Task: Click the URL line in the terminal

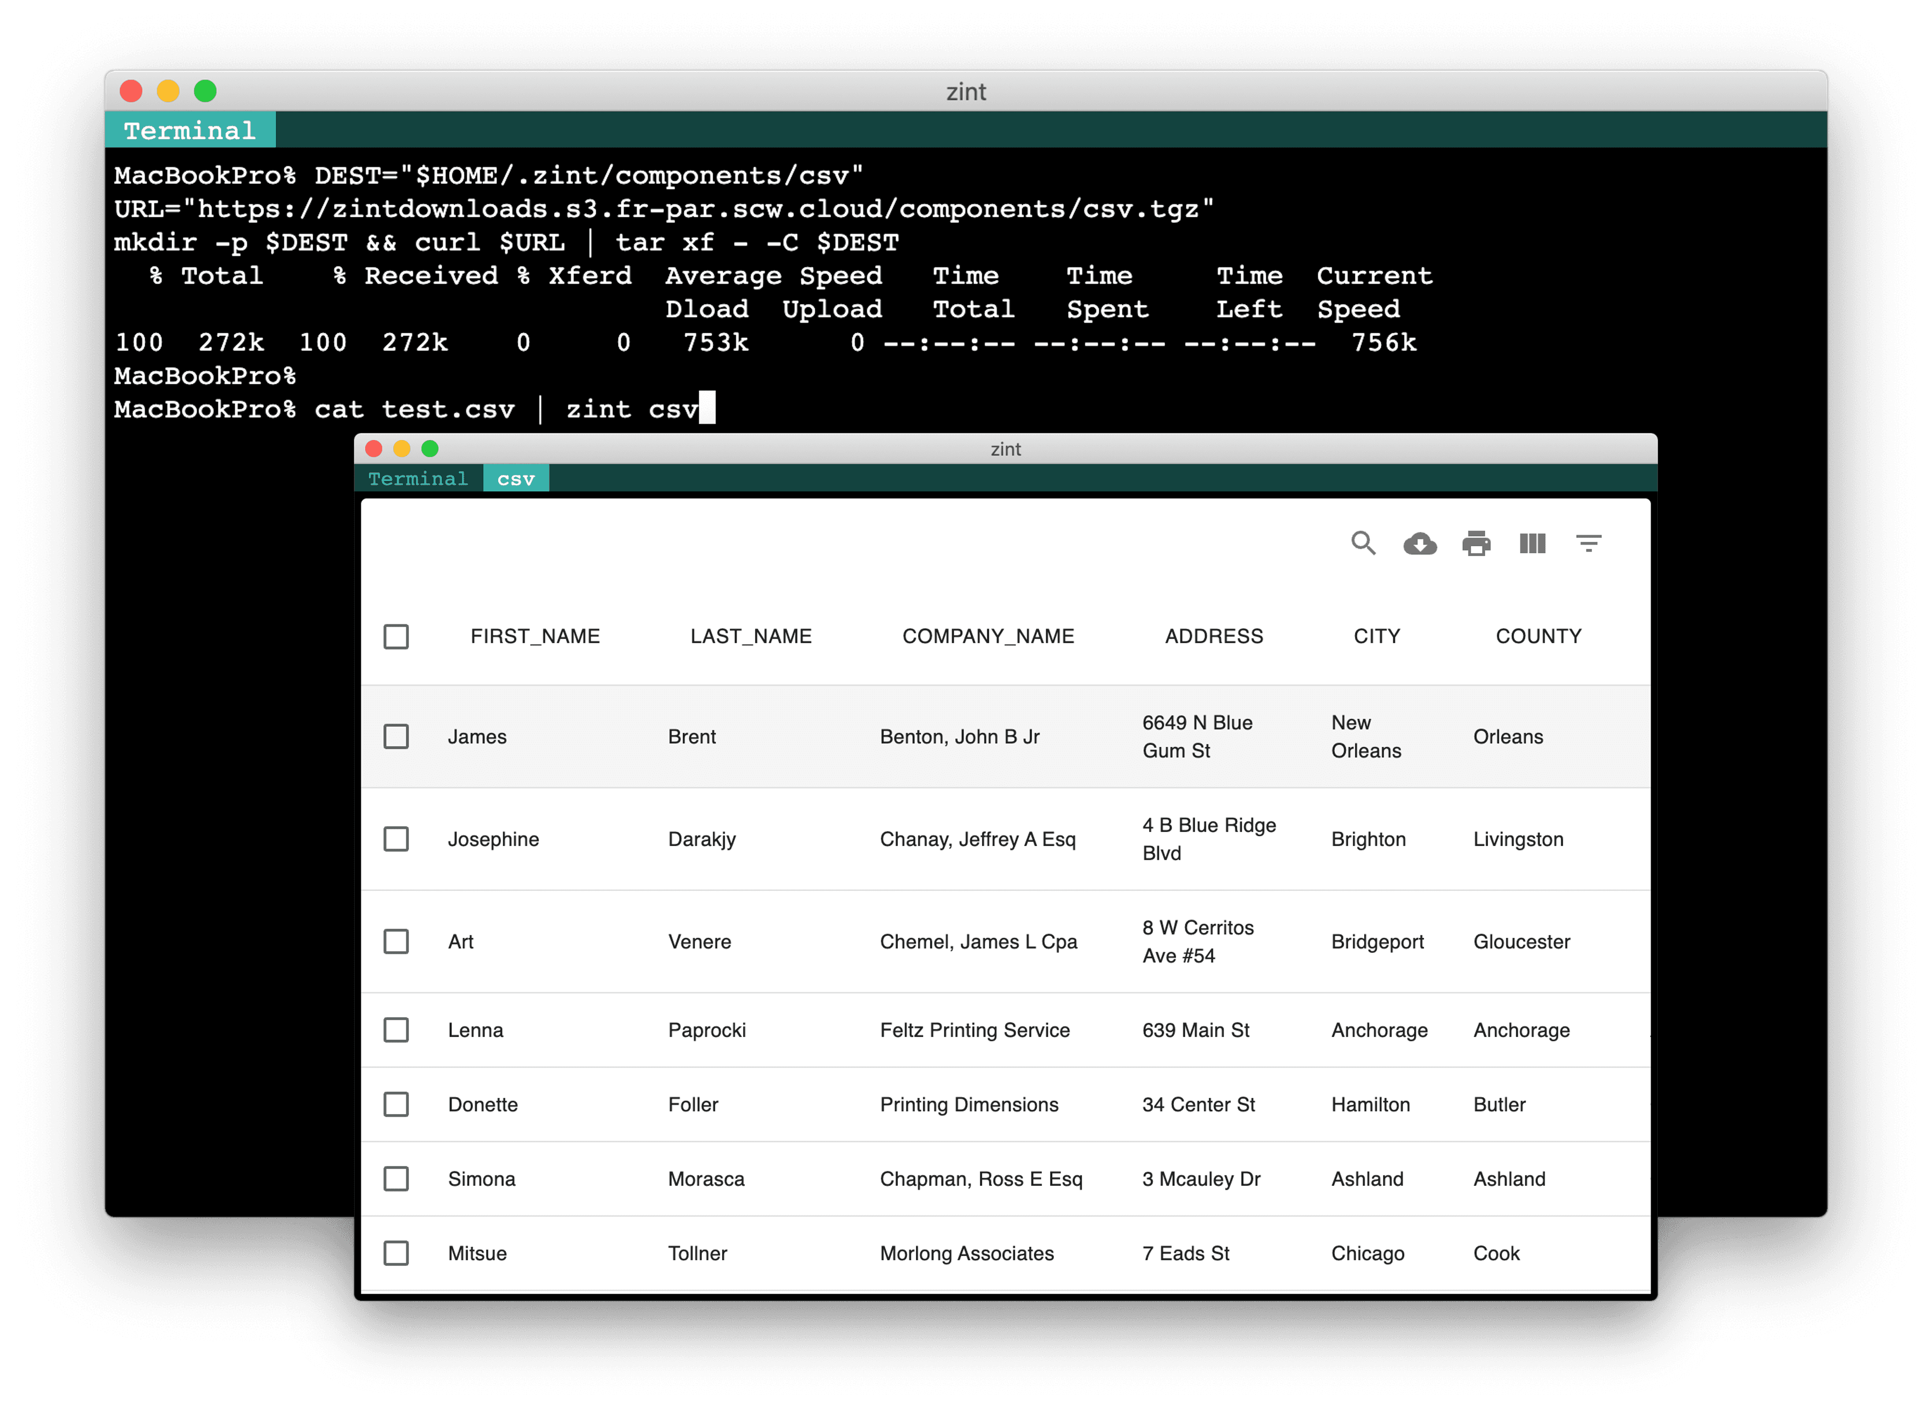Action: coord(665,209)
